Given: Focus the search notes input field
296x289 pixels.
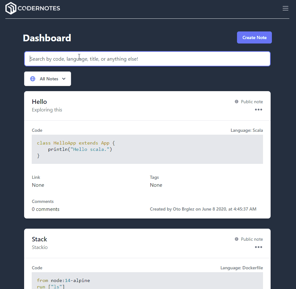Looking at the screenshot, I should pyautogui.click(x=147, y=59).
